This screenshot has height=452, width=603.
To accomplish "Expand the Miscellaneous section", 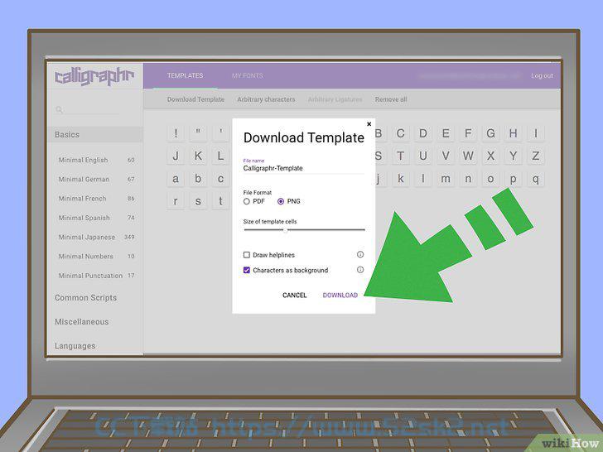I will coord(81,322).
